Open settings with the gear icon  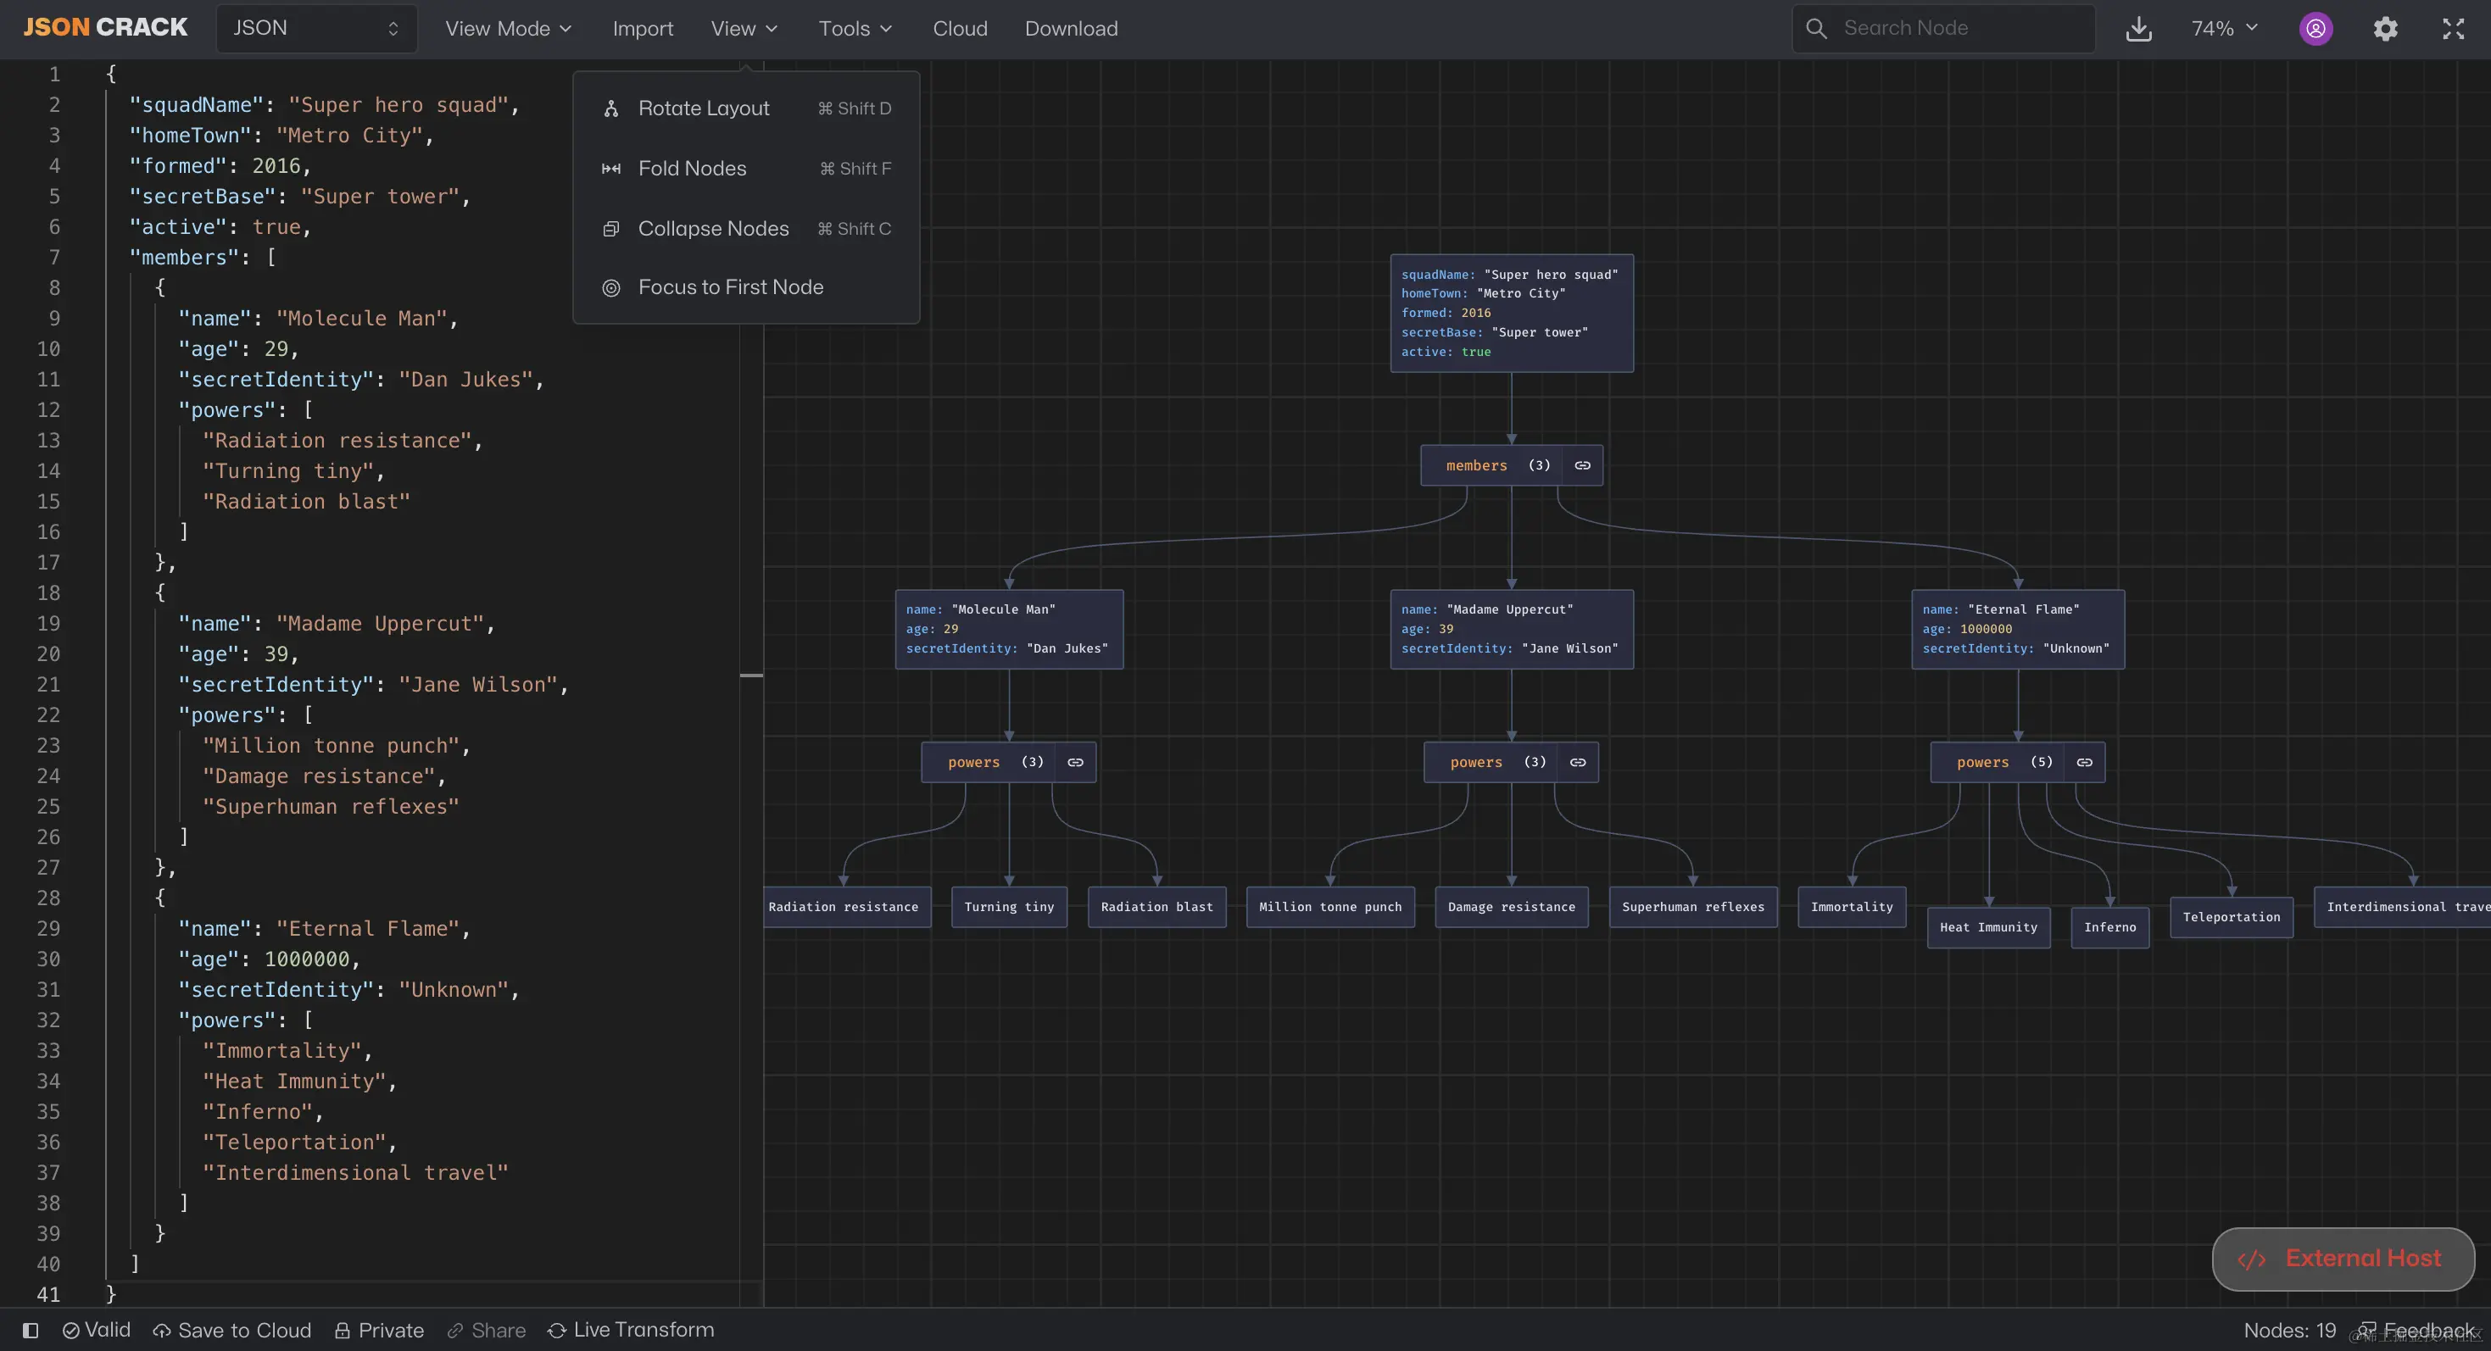2385,29
